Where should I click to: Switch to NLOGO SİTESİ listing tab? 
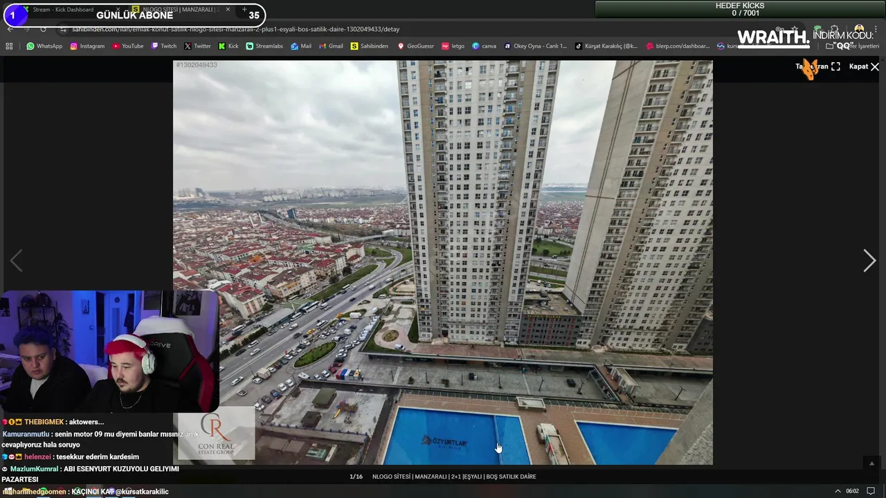(x=181, y=10)
